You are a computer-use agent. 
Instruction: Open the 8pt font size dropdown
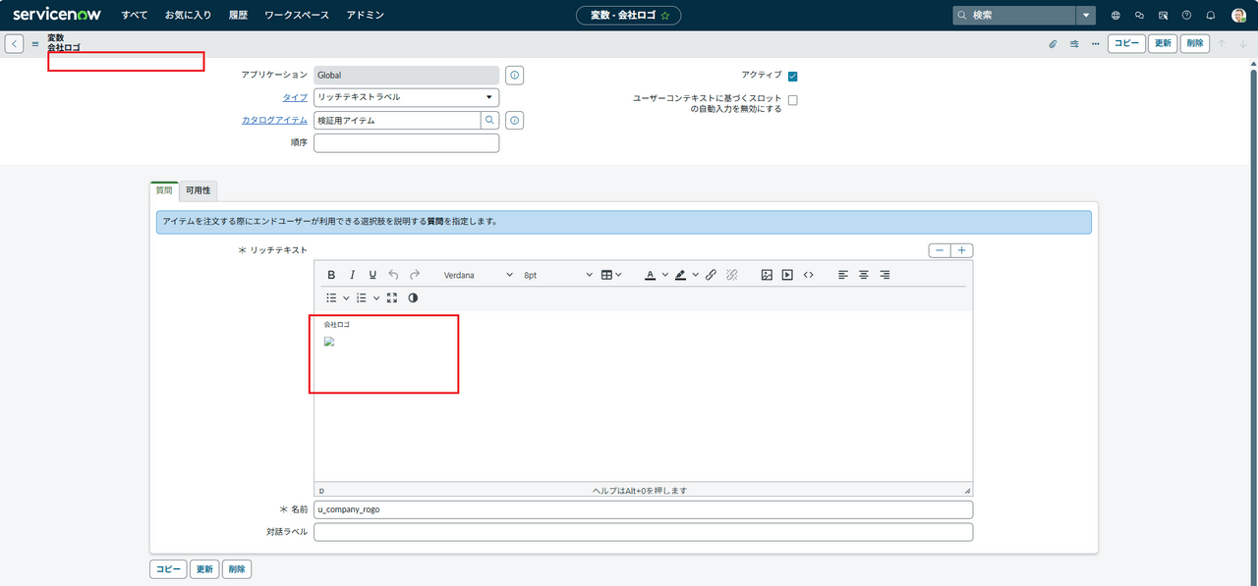[x=557, y=275]
